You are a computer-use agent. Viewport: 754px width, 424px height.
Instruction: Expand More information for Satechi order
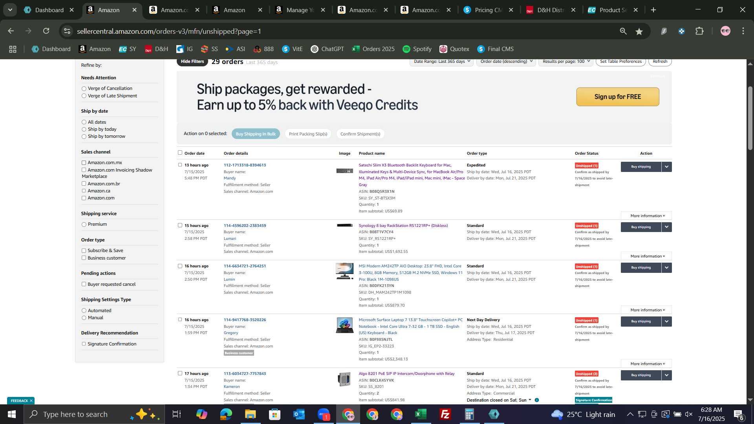pos(646,216)
